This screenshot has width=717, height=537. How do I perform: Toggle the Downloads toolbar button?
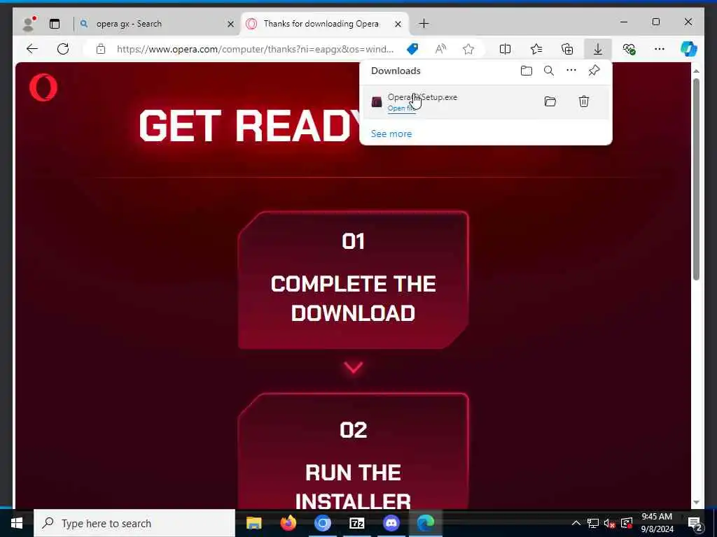pos(598,49)
